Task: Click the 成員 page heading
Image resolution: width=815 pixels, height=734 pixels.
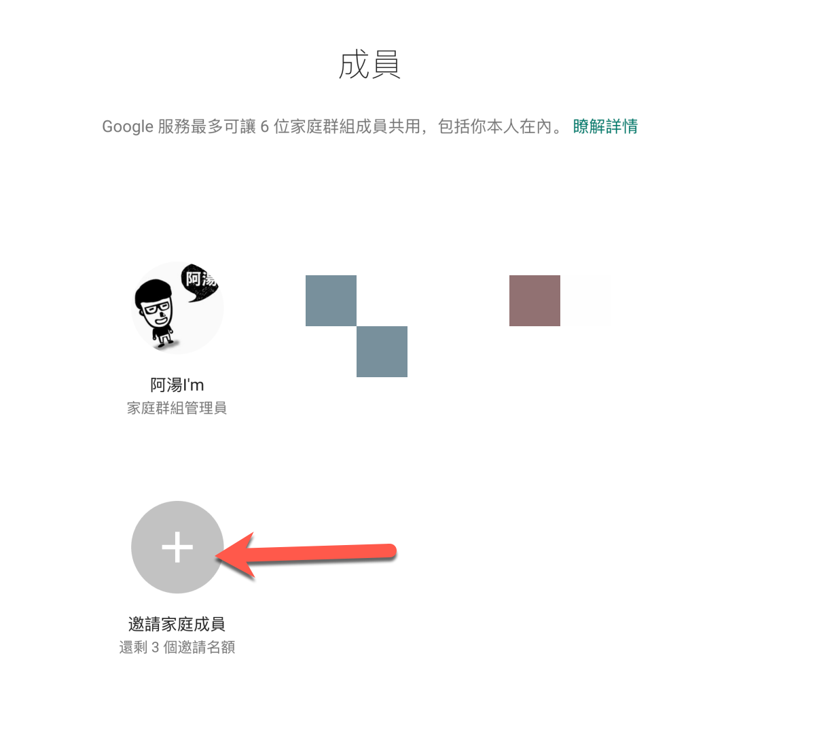Action: pos(369,65)
